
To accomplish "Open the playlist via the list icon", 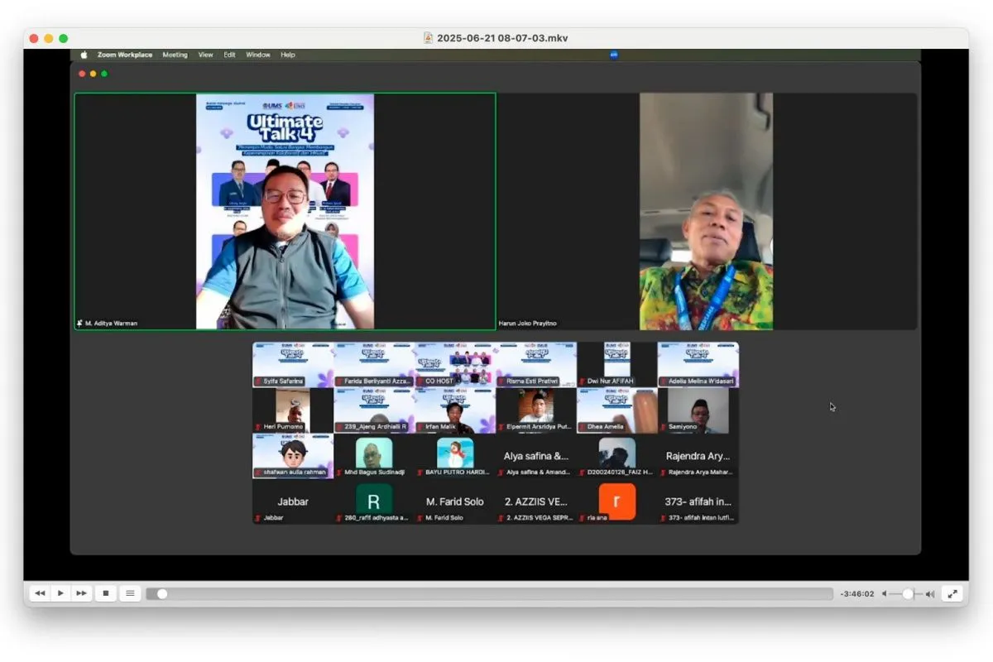I will pyautogui.click(x=130, y=593).
